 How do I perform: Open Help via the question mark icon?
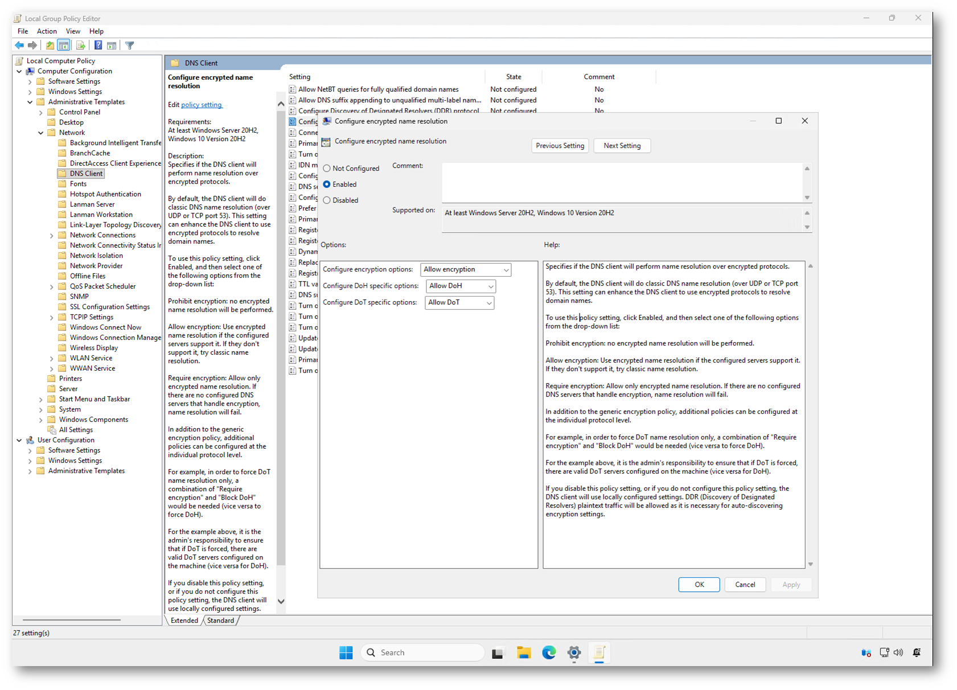point(98,46)
